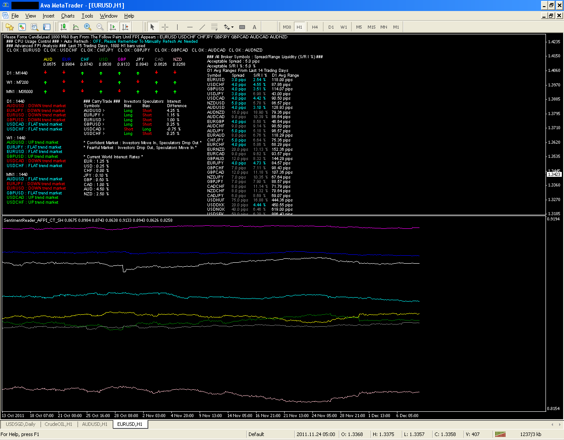
Task: Open the arrows objects dropdown
Action: [229, 27]
